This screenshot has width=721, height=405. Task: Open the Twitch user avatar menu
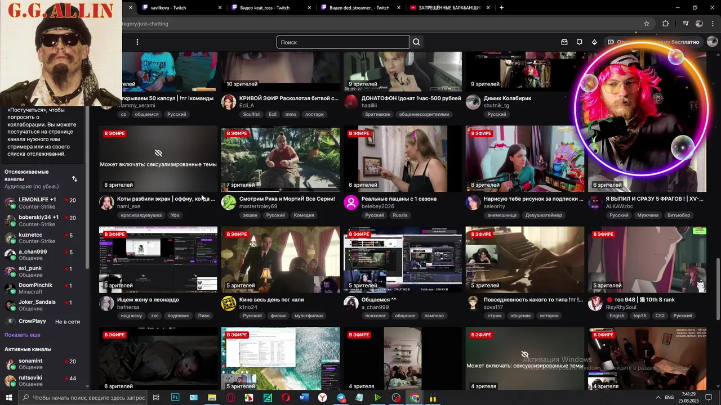point(712,42)
